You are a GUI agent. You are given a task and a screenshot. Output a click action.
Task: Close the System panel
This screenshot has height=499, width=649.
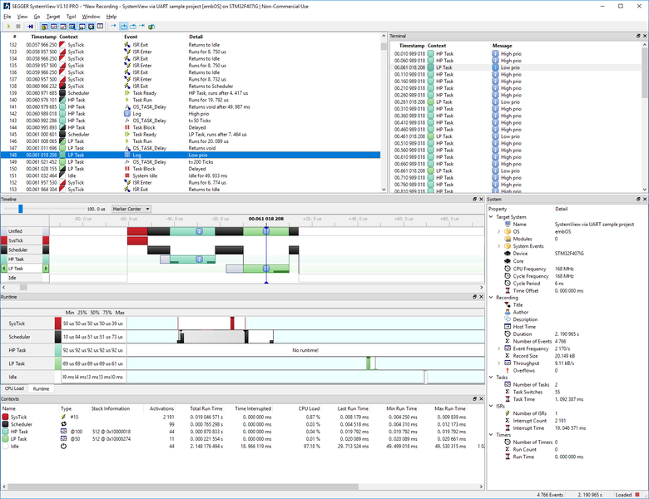pos(645,199)
